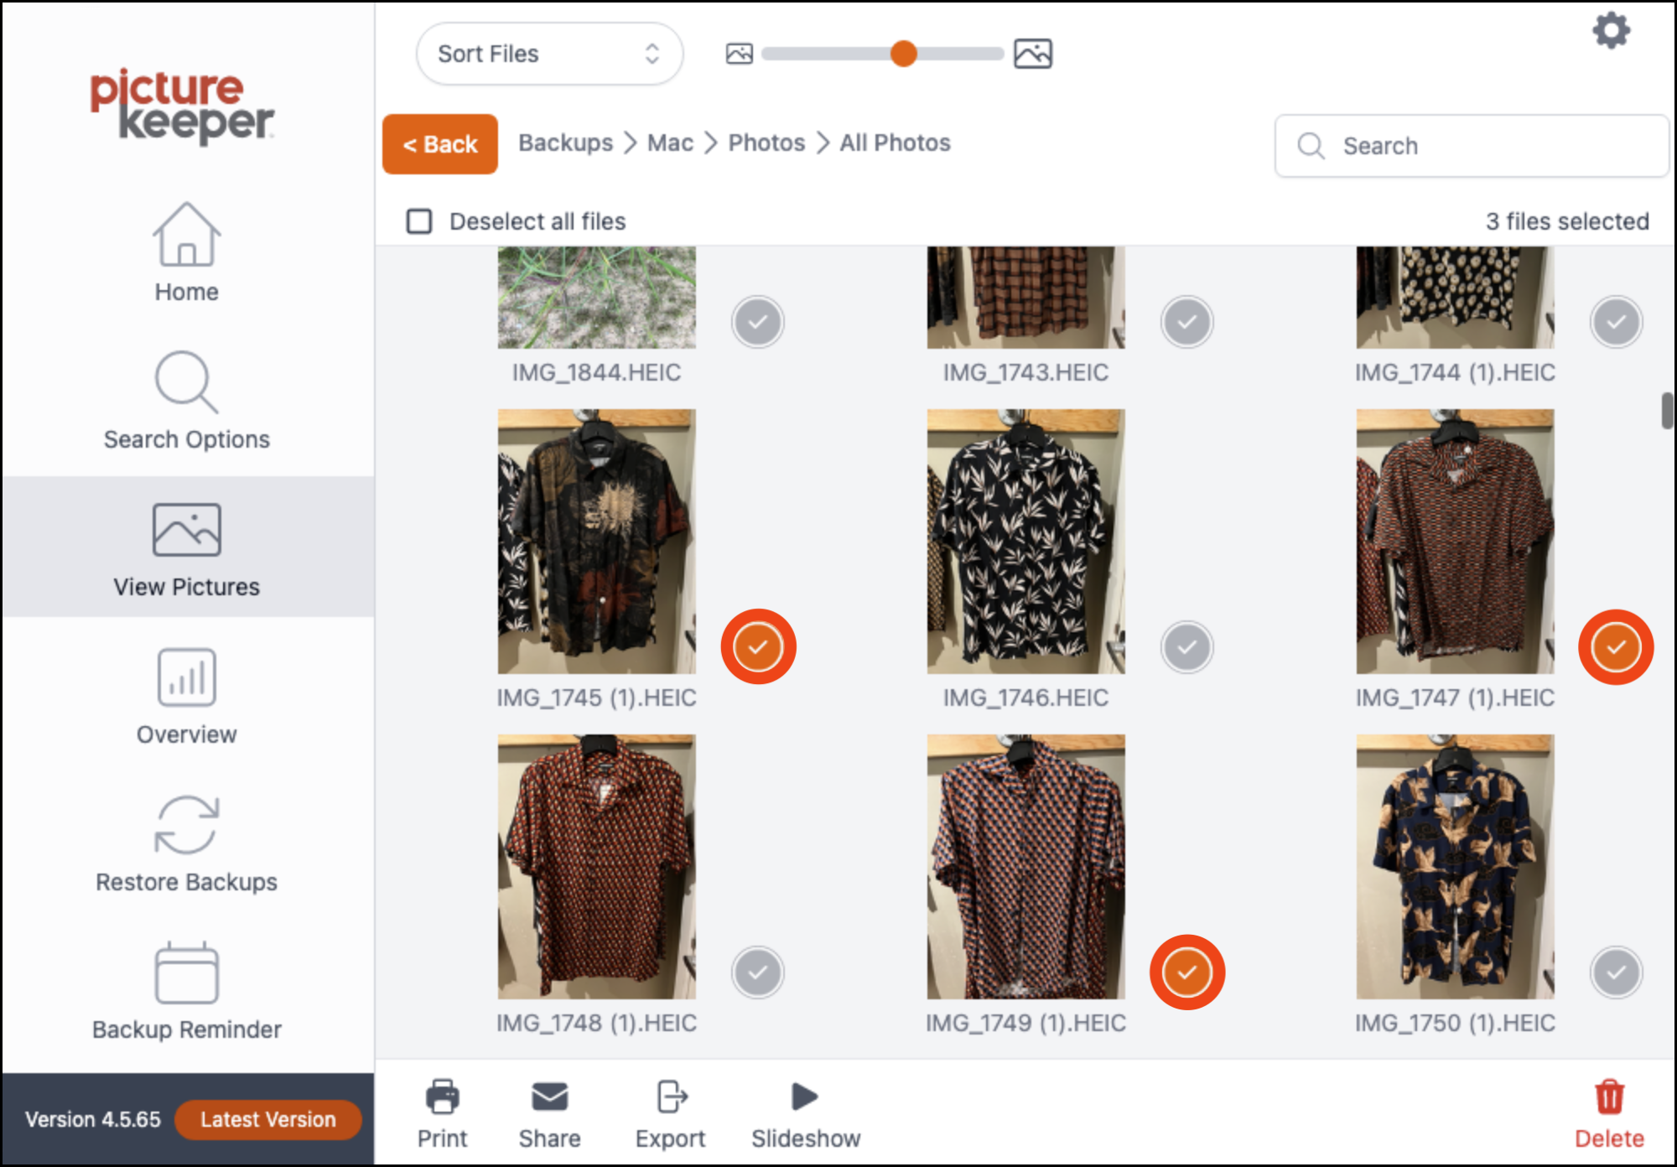Click the Home house icon
This screenshot has height=1167, width=1677.
tap(186, 234)
